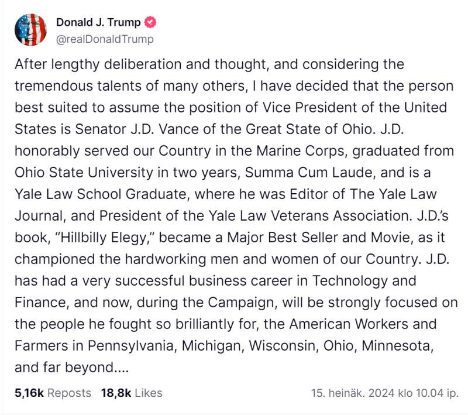Click the "Yale Law Veterans Association" phrase
This screenshot has width=468, height=415.
(x=308, y=216)
